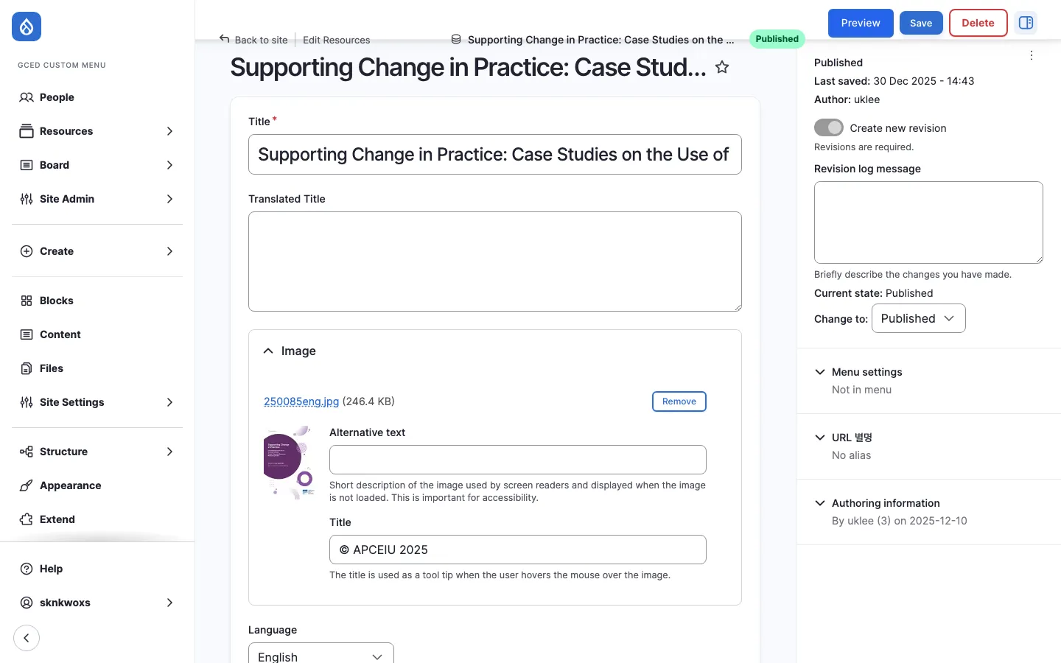
Task: Open the Extend puzzle-piece item
Action: (x=57, y=519)
